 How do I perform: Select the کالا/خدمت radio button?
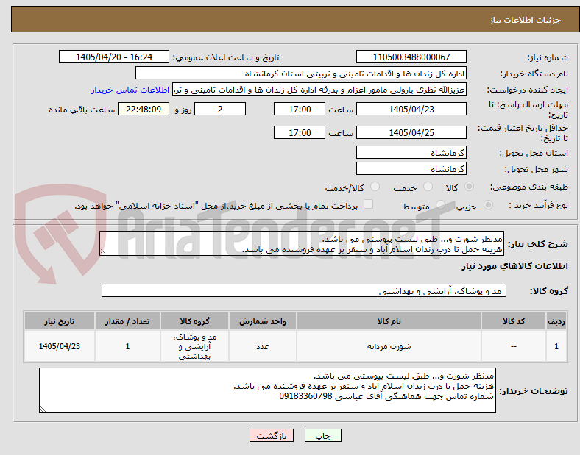(x=375, y=187)
